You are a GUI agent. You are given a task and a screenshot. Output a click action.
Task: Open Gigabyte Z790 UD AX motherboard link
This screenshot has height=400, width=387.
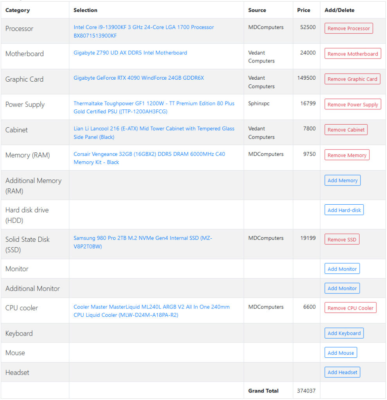pos(130,53)
